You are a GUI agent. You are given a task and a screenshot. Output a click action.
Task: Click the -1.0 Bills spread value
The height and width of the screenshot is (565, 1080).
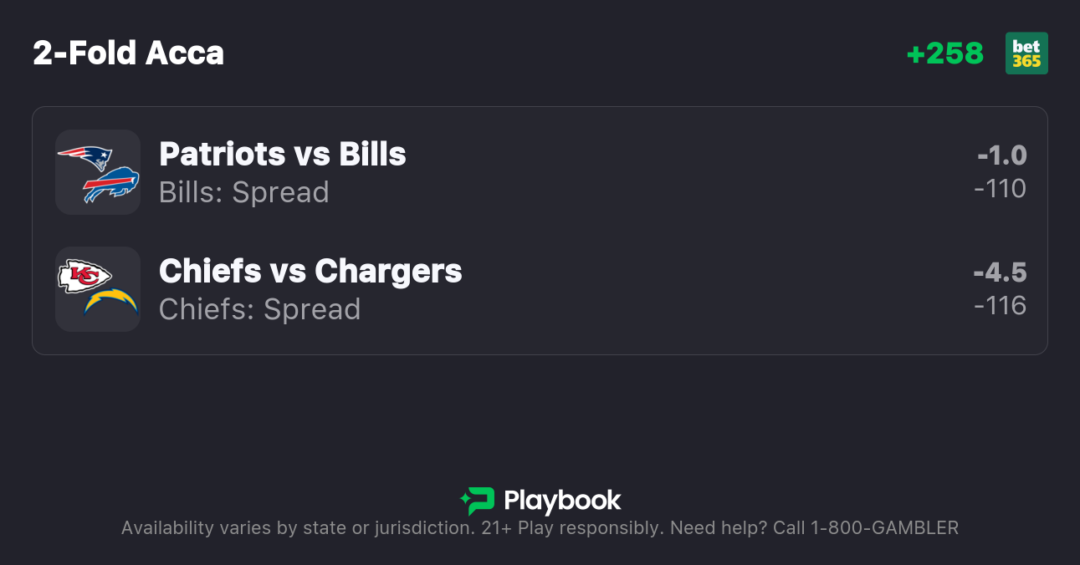tap(1001, 155)
